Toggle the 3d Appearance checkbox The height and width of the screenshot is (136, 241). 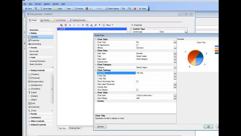[137, 45]
